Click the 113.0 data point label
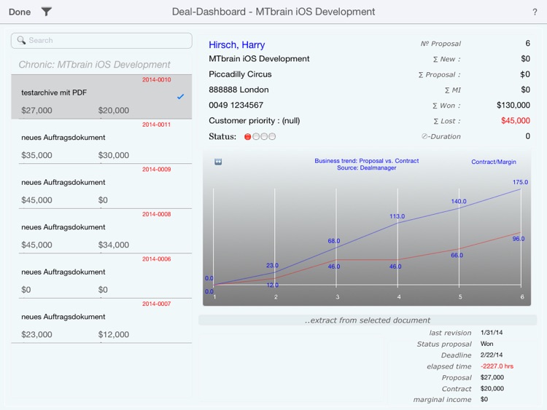This screenshot has height=410, width=547. pos(397,216)
